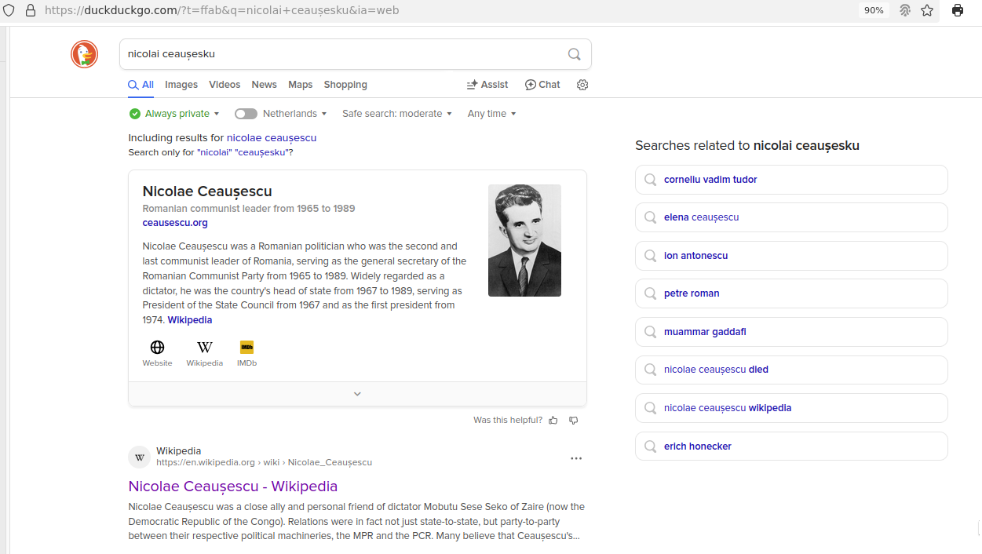Viewport: 982px width, 554px height.
Task: Click the Nicolae Ceaușescu portrait photo
Action: [x=524, y=240]
